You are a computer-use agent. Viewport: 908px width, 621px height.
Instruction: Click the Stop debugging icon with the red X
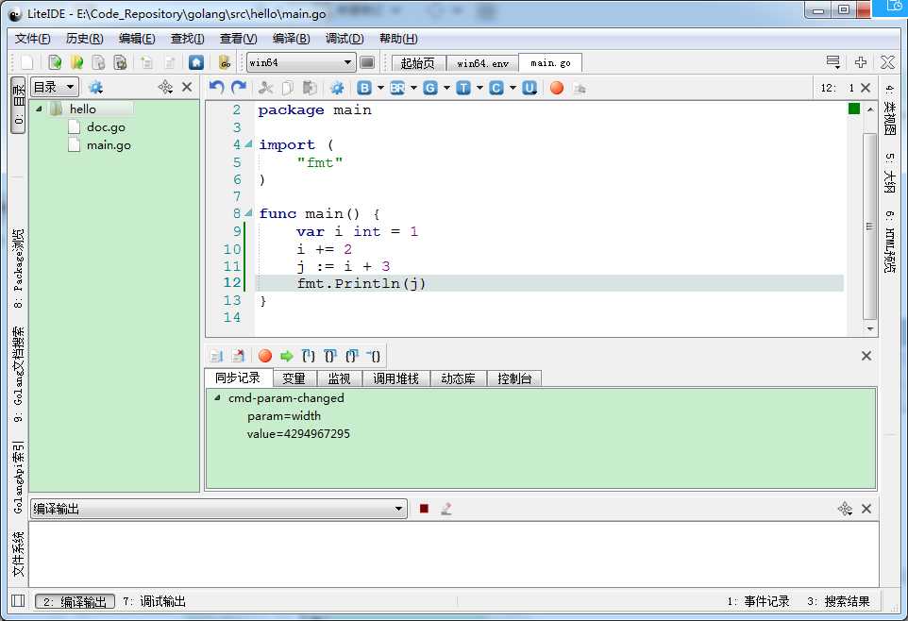click(238, 356)
